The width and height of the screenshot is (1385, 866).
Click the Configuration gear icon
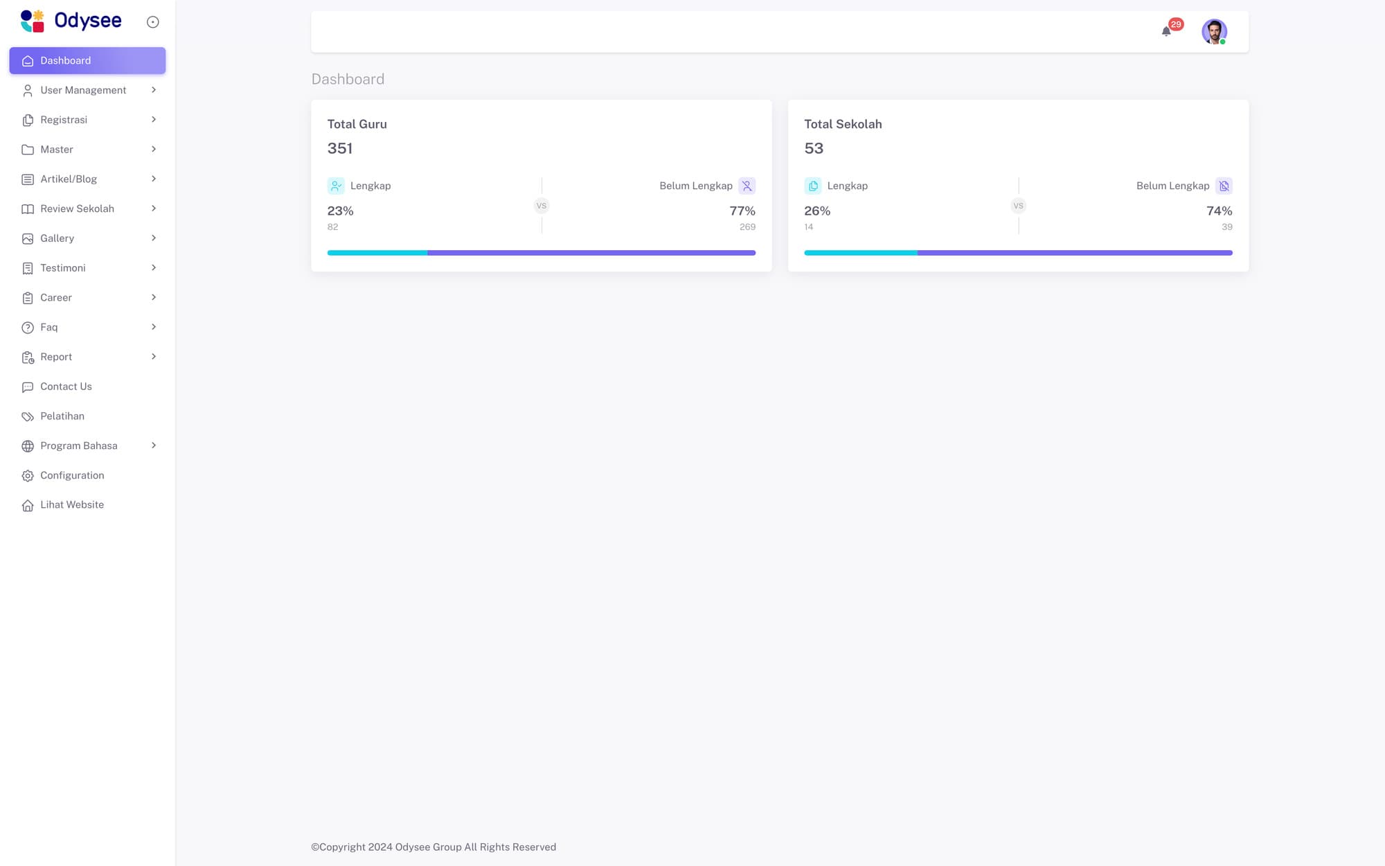[x=27, y=475]
